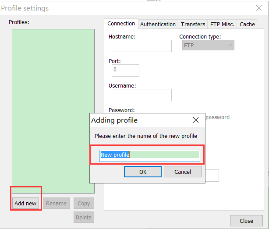The width and height of the screenshot is (269, 229).
Task: Click the Port number field
Action: pos(125,70)
